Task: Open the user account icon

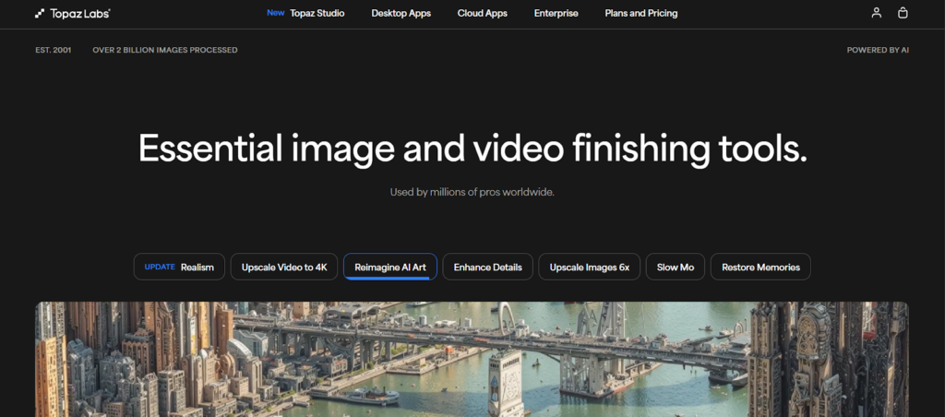Action: [877, 13]
